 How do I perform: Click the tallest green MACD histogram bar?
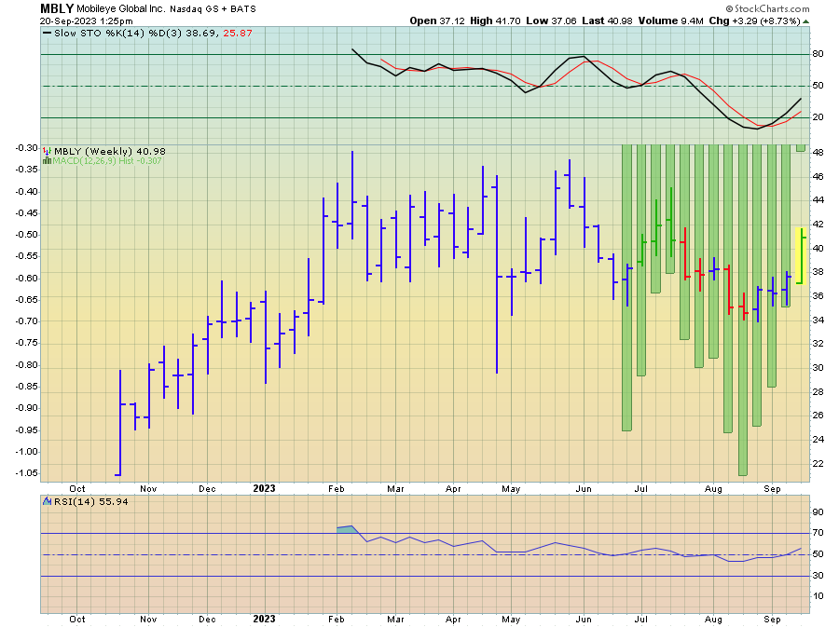tap(743, 310)
